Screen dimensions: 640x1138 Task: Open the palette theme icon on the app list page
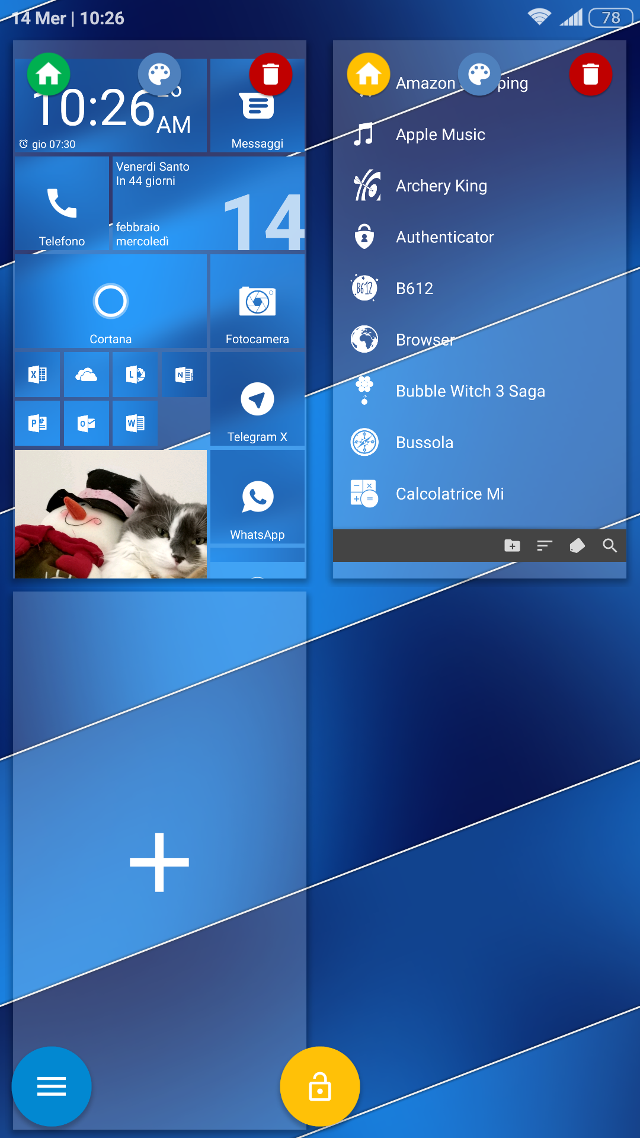479,75
